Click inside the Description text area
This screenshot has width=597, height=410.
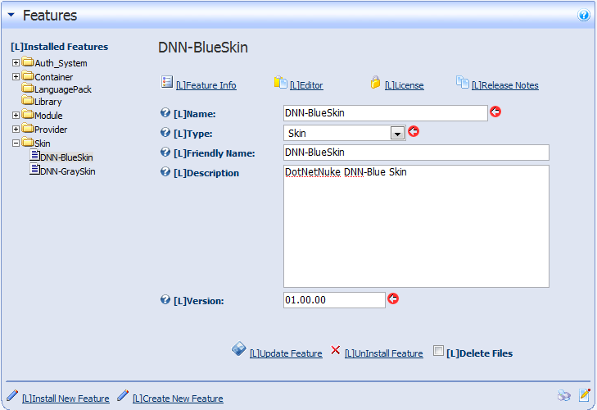[416, 226]
